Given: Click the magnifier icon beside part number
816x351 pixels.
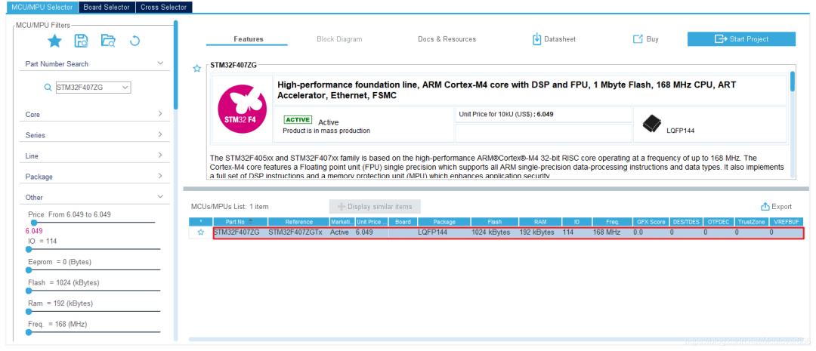Looking at the screenshot, I should pos(48,88).
